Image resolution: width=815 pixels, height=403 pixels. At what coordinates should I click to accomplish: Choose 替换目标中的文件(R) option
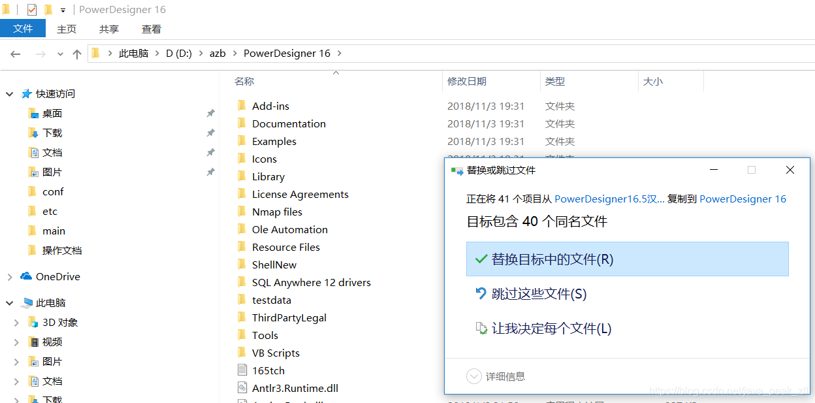628,259
